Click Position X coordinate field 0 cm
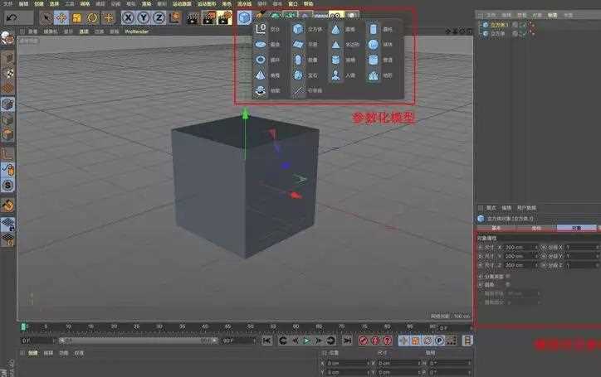601x377 pixels. tap(347, 363)
